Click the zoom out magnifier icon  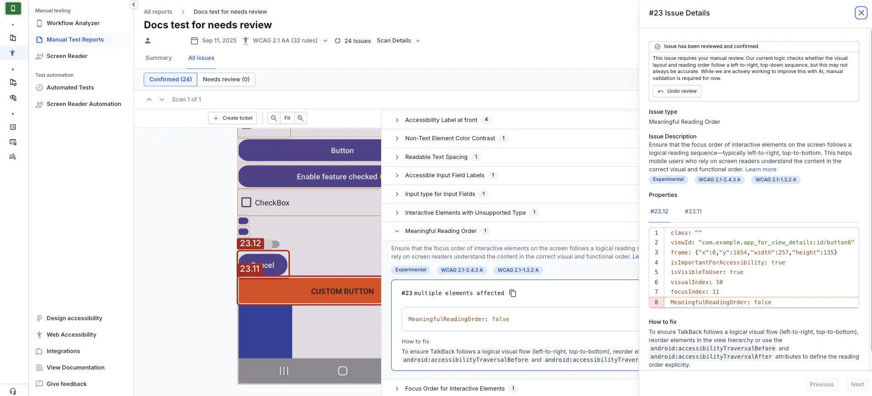pyautogui.click(x=274, y=118)
